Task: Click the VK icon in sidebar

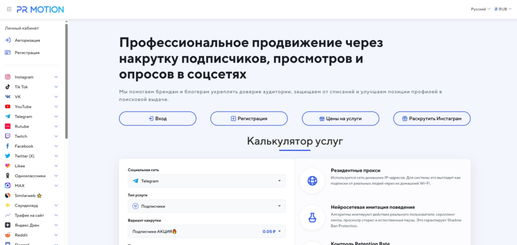Action: pos(8,97)
